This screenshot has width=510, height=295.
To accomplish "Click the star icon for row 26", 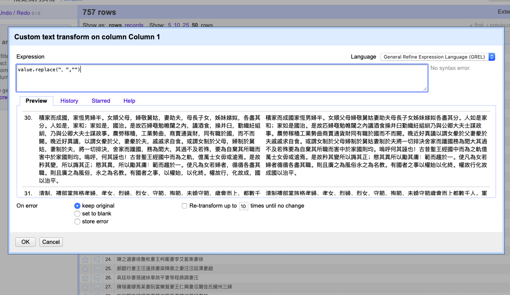I will click(85, 278).
